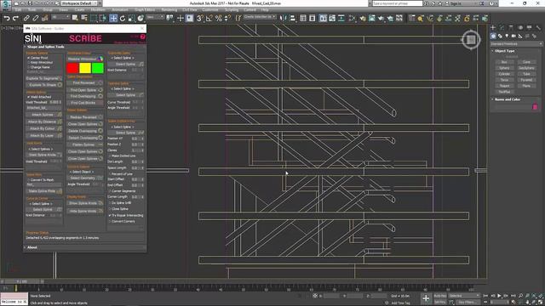
Task: Pick the yellow wirecolour swatch
Action: (85, 68)
